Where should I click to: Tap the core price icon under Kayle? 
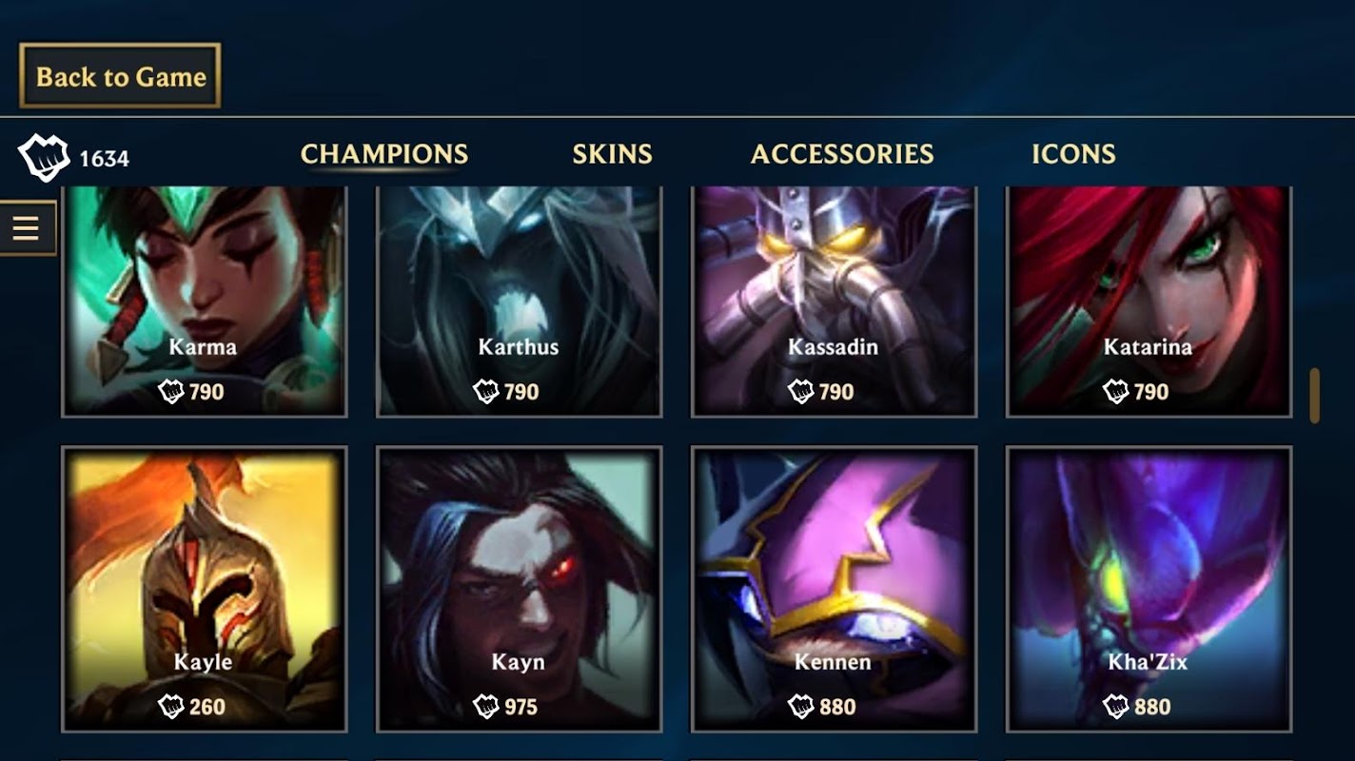(x=171, y=706)
